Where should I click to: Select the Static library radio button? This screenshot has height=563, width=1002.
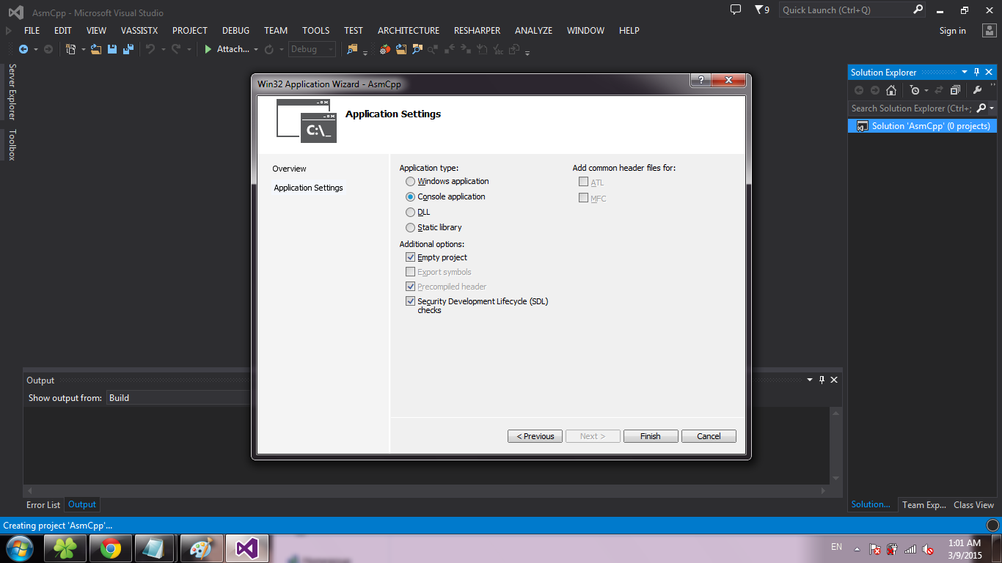[410, 227]
